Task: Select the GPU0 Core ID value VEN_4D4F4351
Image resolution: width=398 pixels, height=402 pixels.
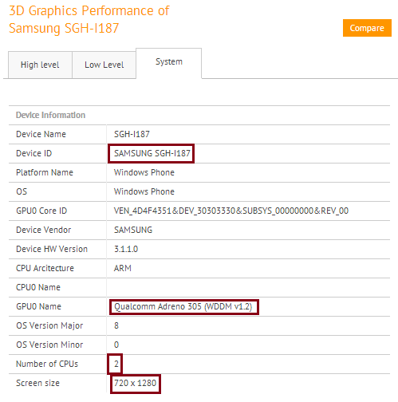Action: click(x=231, y=211)
